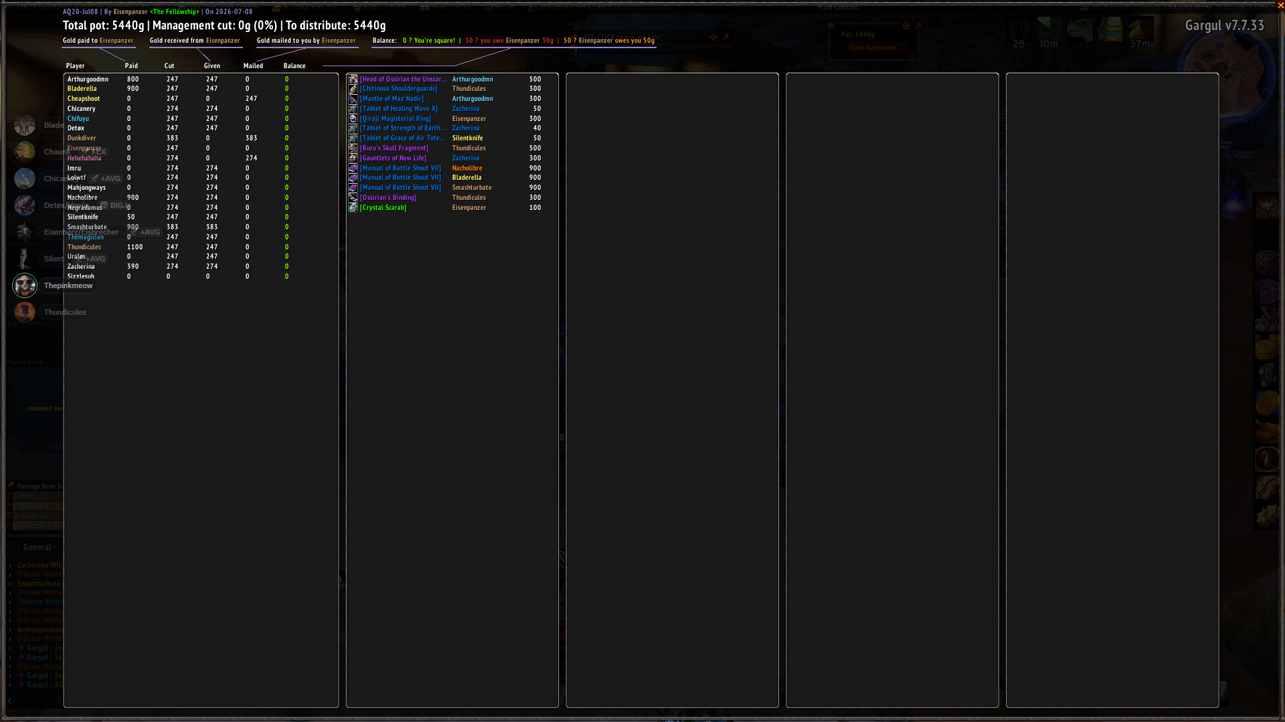
Task: Sort by the Player column header
Action: pyautogui.click(x=75, y=66)
